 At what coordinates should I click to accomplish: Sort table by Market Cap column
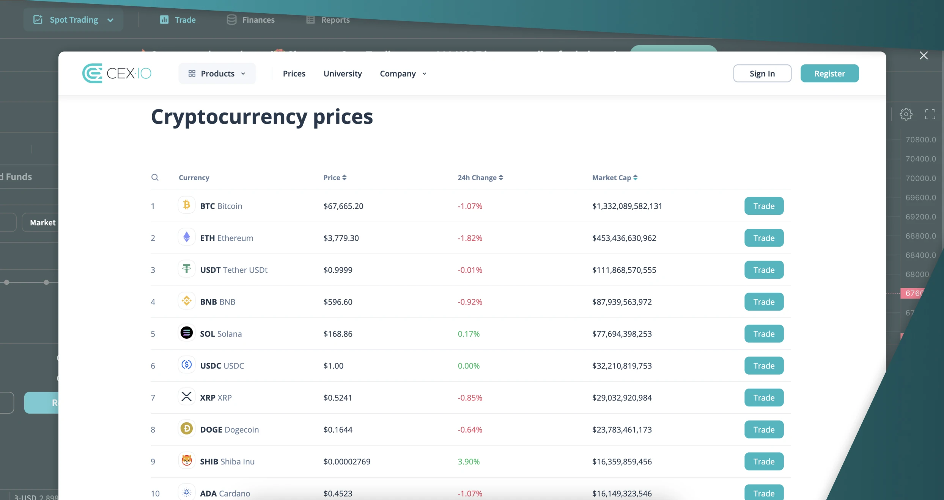click(615, 178)
